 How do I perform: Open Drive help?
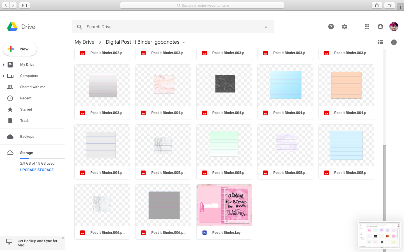(331, 27)
